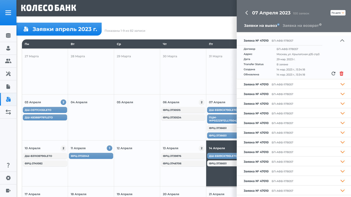
Task: Click the count badge on 11 Апреля
Action: click(109, 148)
